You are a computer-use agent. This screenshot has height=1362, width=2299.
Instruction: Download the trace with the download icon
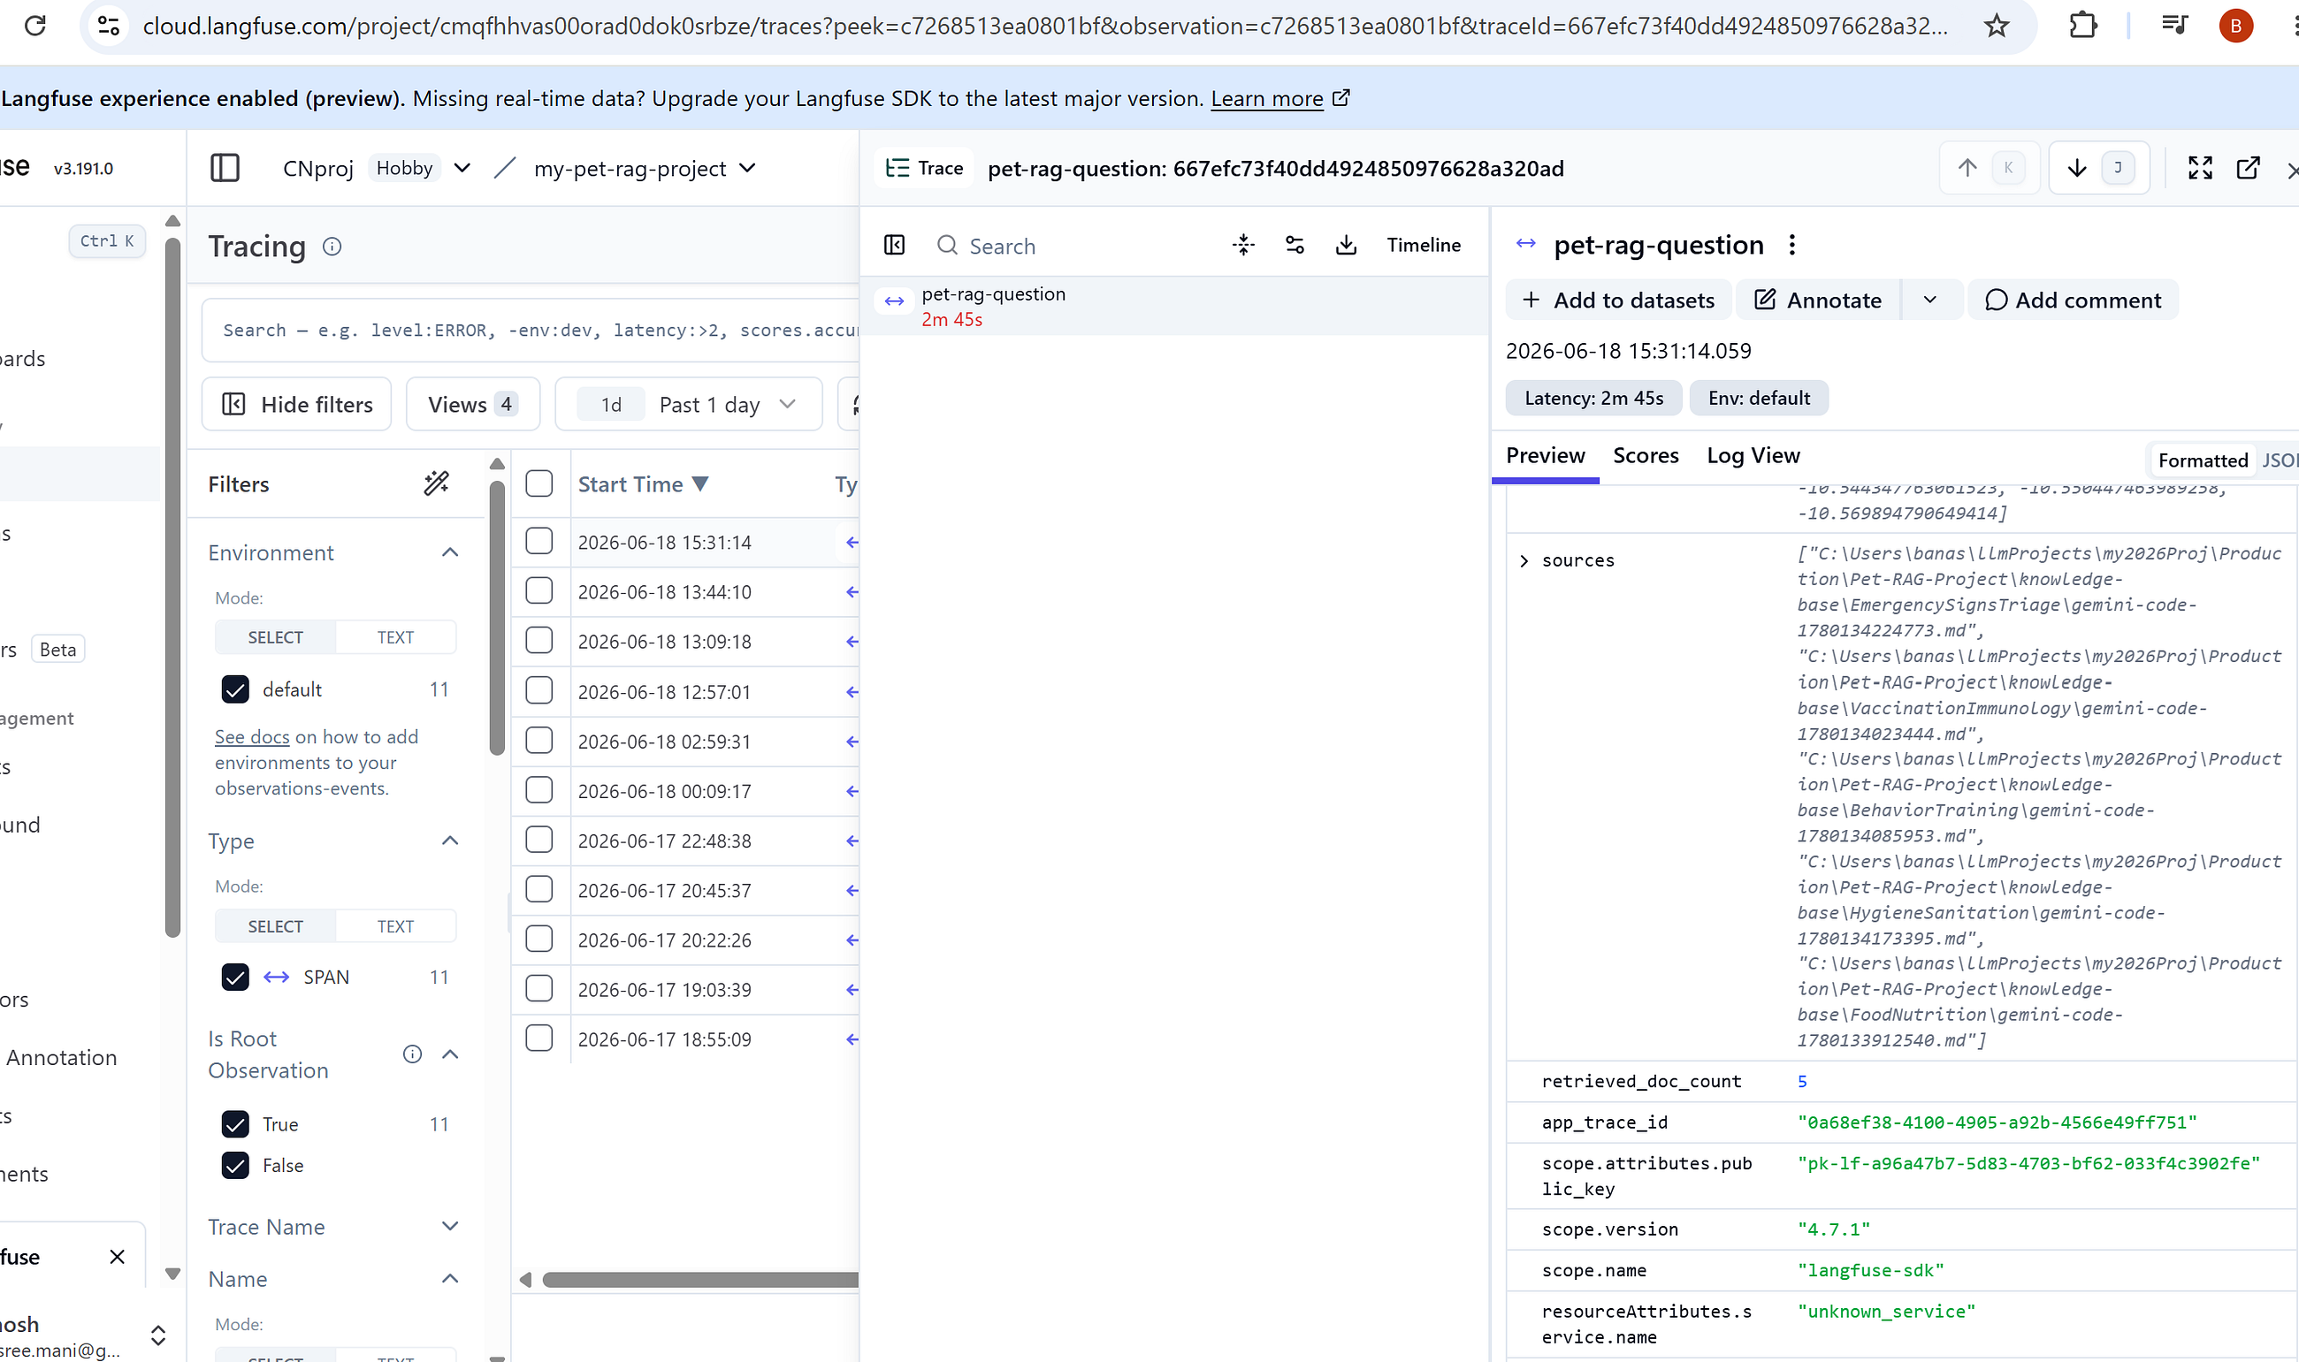click(x=1346, y=245)
